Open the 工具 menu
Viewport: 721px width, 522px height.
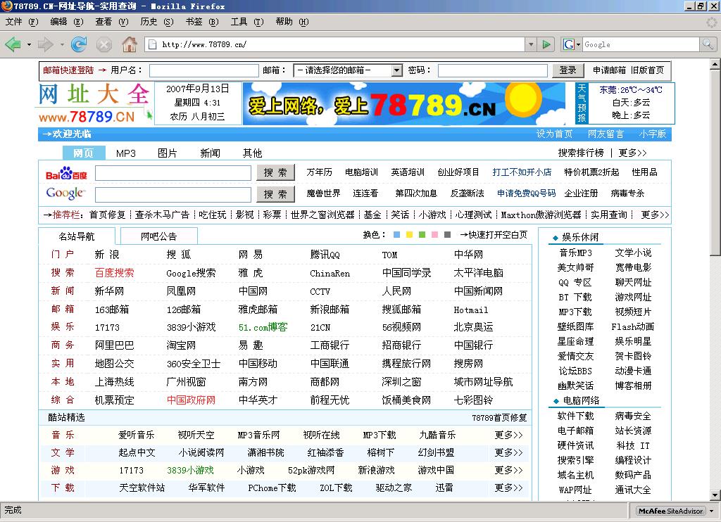coord(247,22)
